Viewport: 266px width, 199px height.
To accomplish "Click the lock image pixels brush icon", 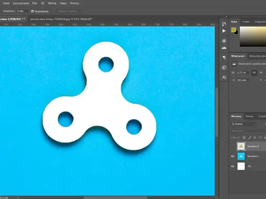I will [x=249, y=137].
